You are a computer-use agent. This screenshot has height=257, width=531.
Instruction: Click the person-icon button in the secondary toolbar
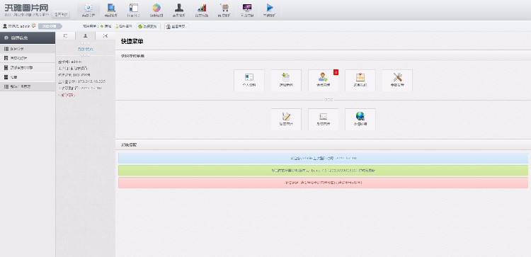(176, 26)
